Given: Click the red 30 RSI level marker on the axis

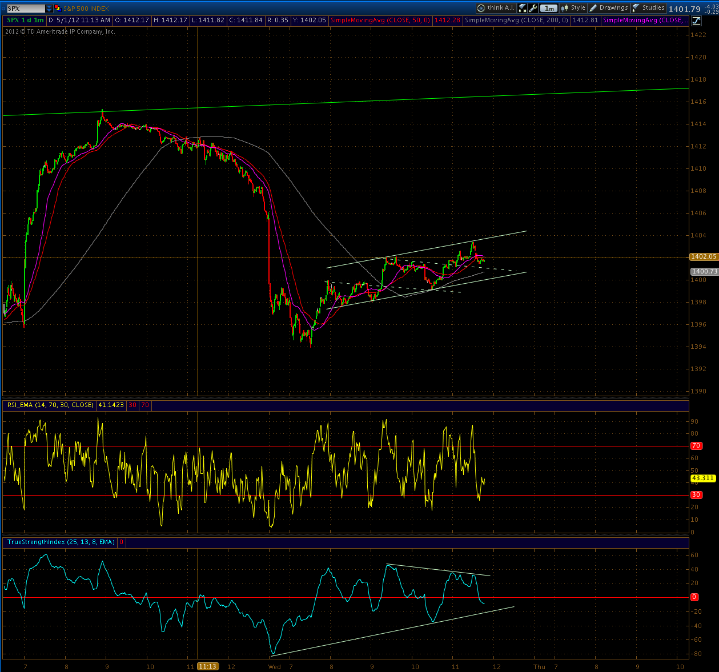Looking at the screenshot, I should pyautogui.click(x=696, y=495).
